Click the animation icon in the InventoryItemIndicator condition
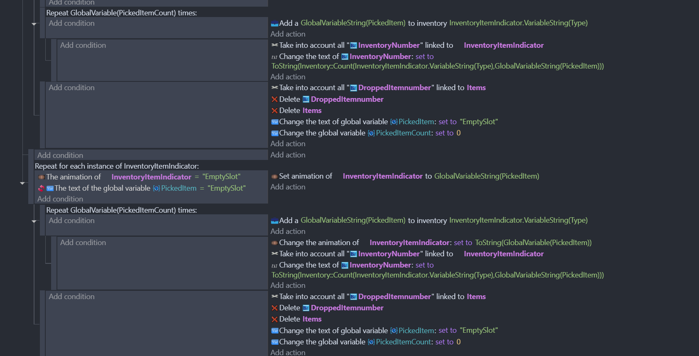The width and height of the screenshot is (699, 356). (x=42, y=177)
